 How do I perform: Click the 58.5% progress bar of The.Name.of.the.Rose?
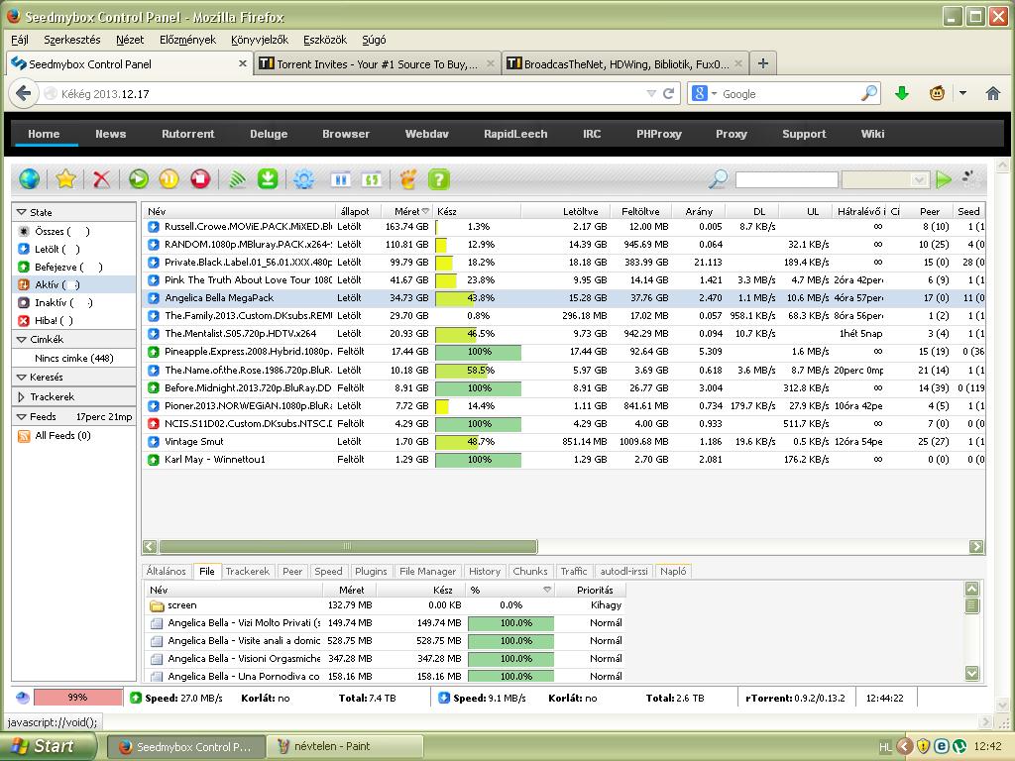(x=479, y=371)
